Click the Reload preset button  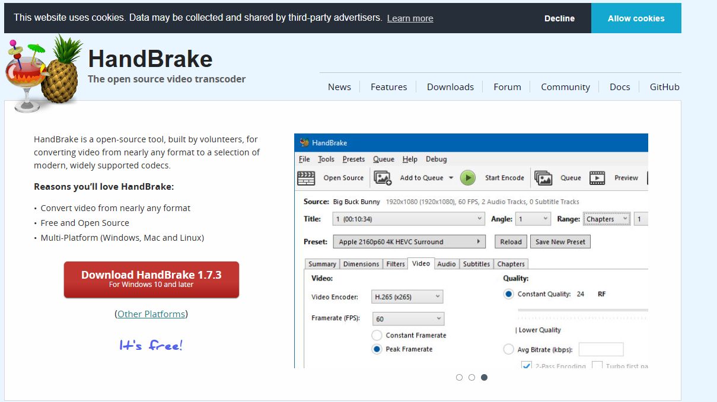511,242
